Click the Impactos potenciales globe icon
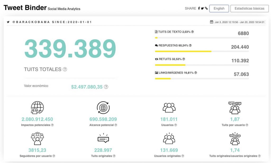 tap(37, 107)
